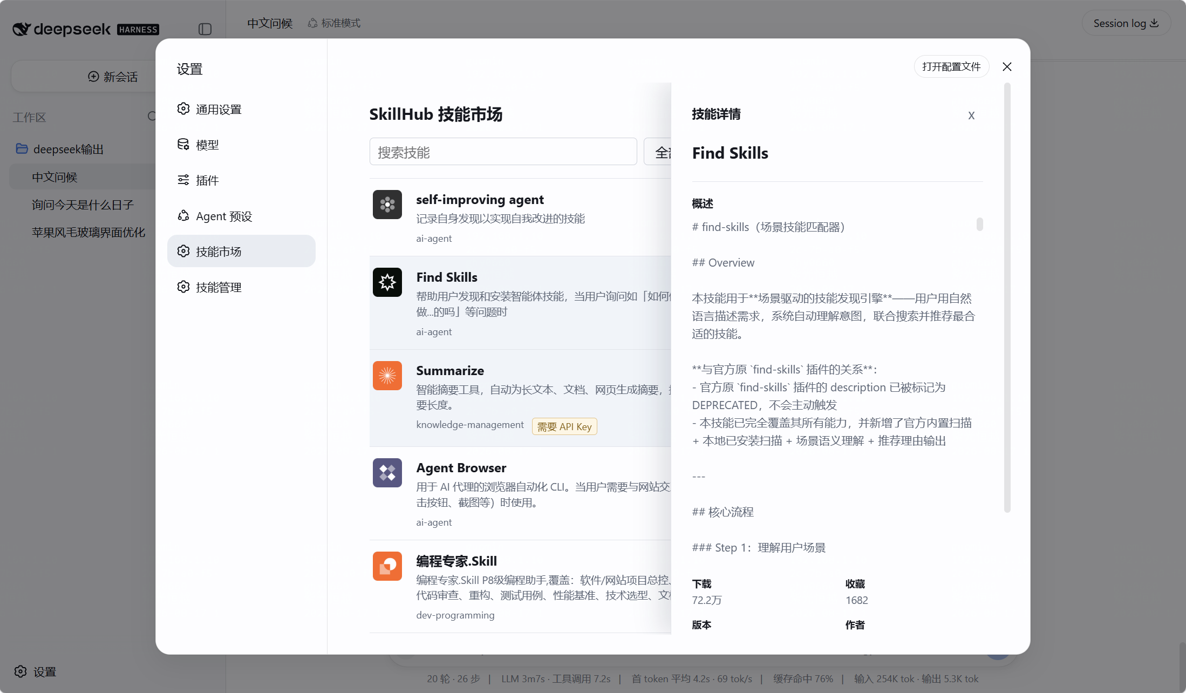This screenshot has width=1186, height=693.
Task: Click the settings dialog vertical scrollbar
Action: 1007,297
